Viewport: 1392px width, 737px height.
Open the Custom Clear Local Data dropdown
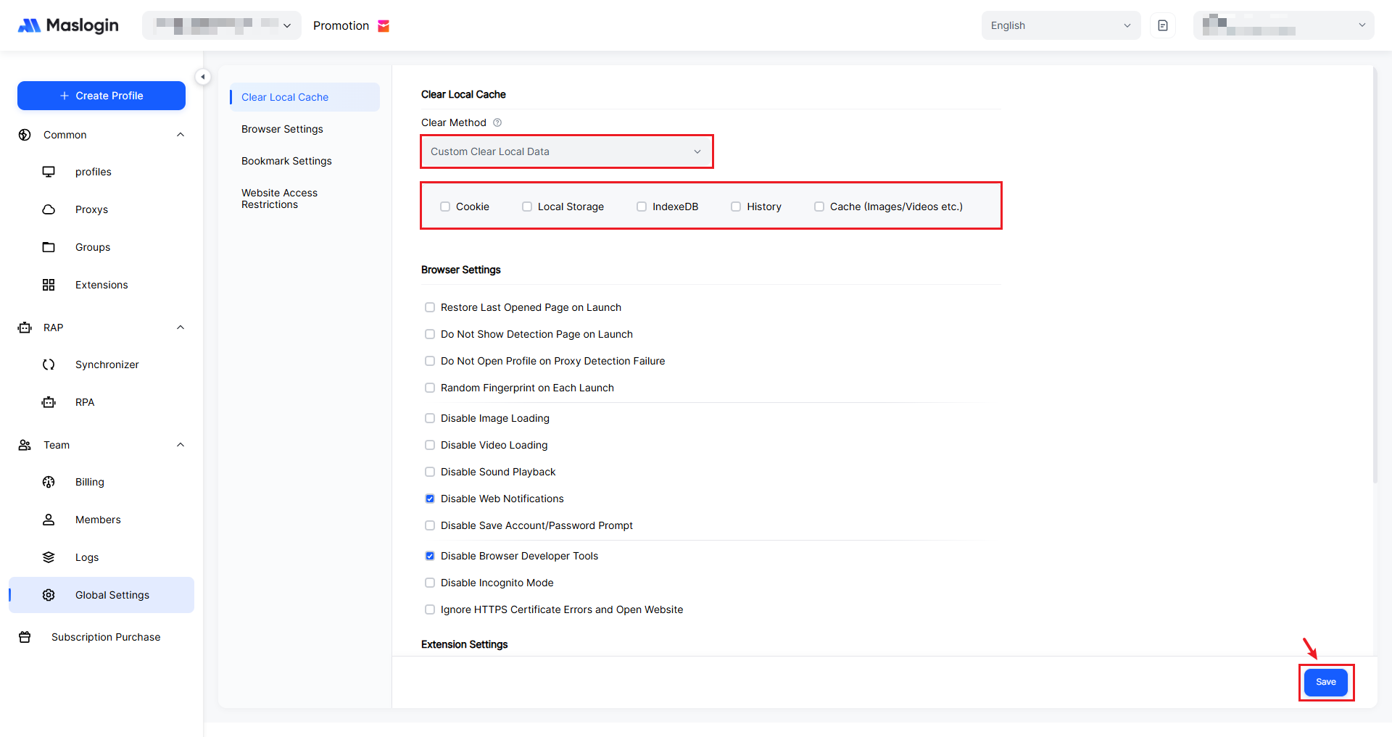click(x=566, y=151)
